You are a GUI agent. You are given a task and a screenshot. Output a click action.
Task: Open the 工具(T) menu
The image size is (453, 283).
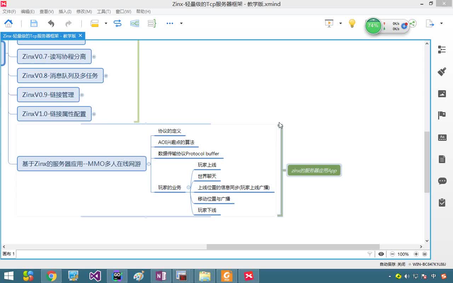pyautogui.click(x=104, y=11)
